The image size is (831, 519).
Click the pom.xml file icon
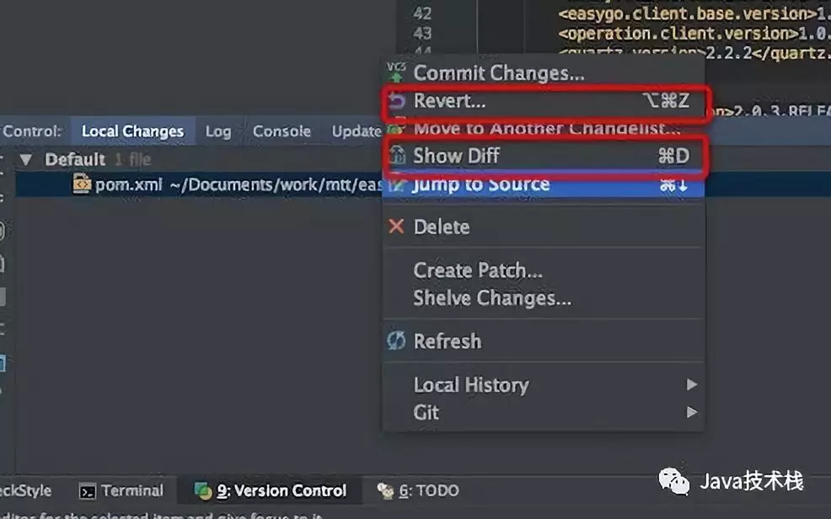point(82,185)
